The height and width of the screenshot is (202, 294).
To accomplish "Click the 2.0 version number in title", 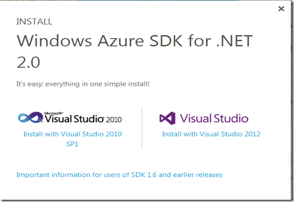I will [x=29, y=62].
